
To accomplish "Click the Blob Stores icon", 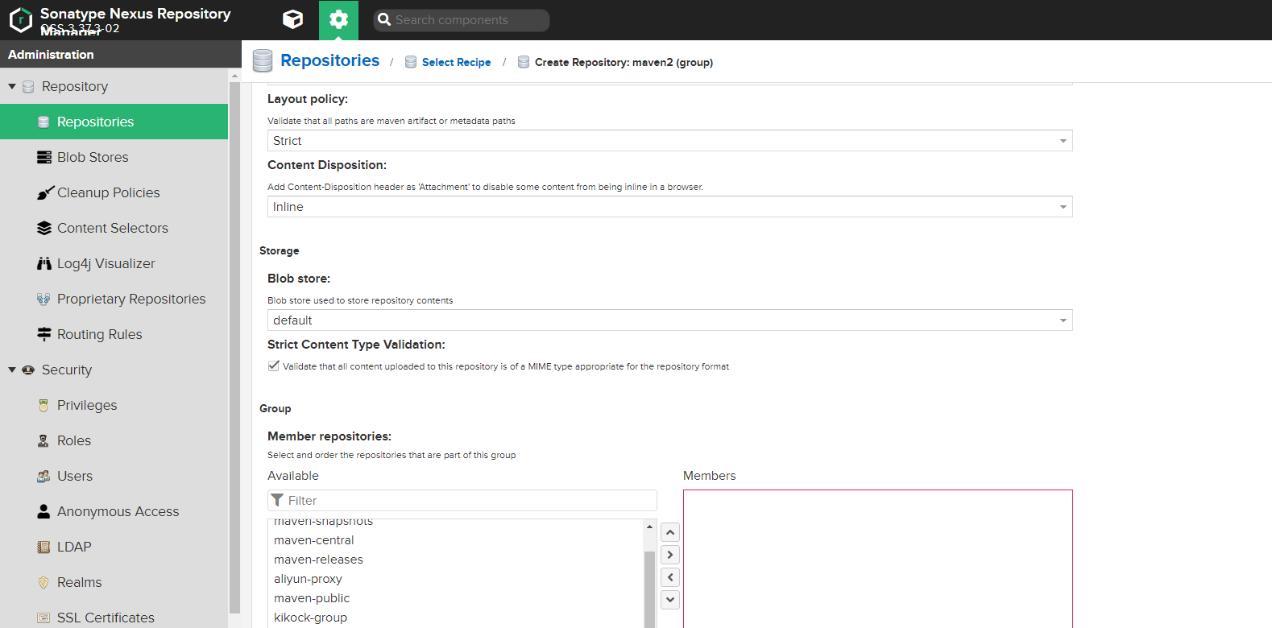I will point(44,157).
